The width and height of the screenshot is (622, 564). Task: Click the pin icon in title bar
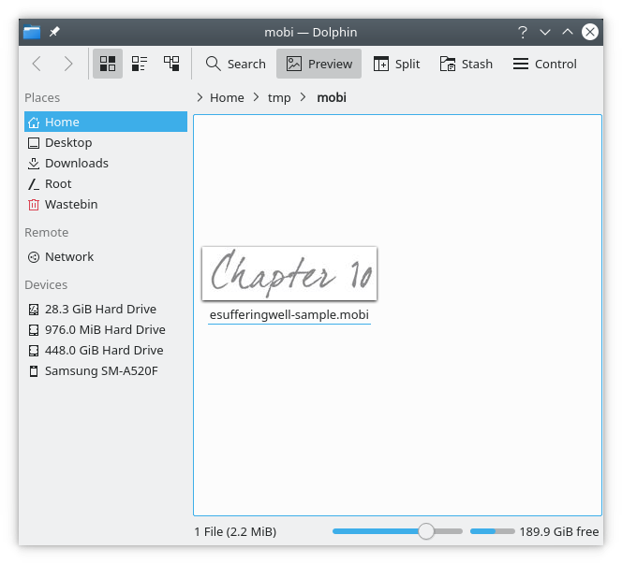(54, 32)
